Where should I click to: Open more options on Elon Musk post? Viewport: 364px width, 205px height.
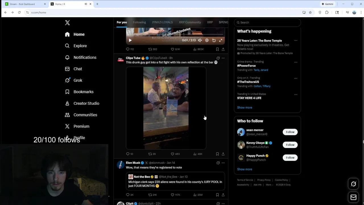click(x=223, y=163)
